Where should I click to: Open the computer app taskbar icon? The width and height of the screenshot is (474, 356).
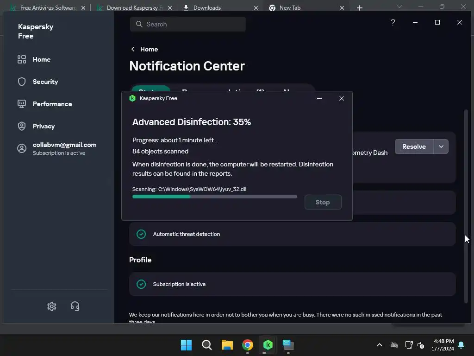click(x=288, y=345)
